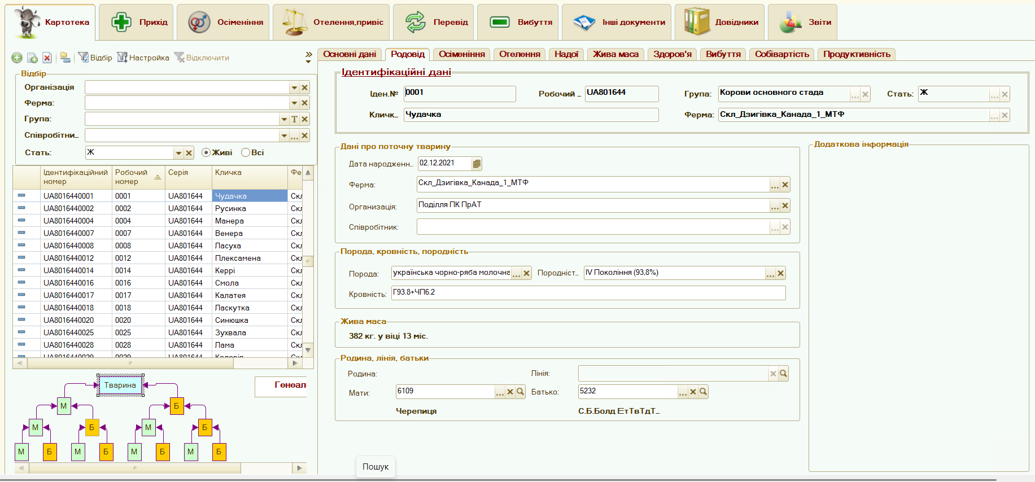Clear the Організація filter with its X icon
Image resolution: width=1035 pixels, height=482 pixels.
point(305,87)
